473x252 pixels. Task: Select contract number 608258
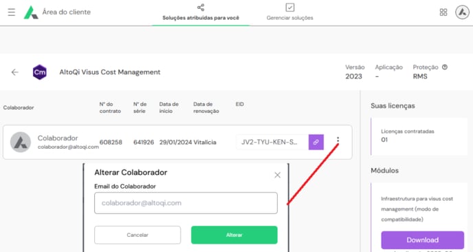pyautogui.click(x=111, y=143)
